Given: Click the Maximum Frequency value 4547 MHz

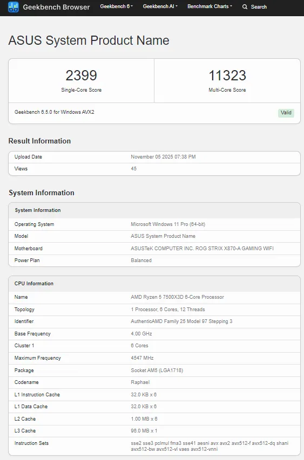Looking at the screenshot, I should pos(142,358).
